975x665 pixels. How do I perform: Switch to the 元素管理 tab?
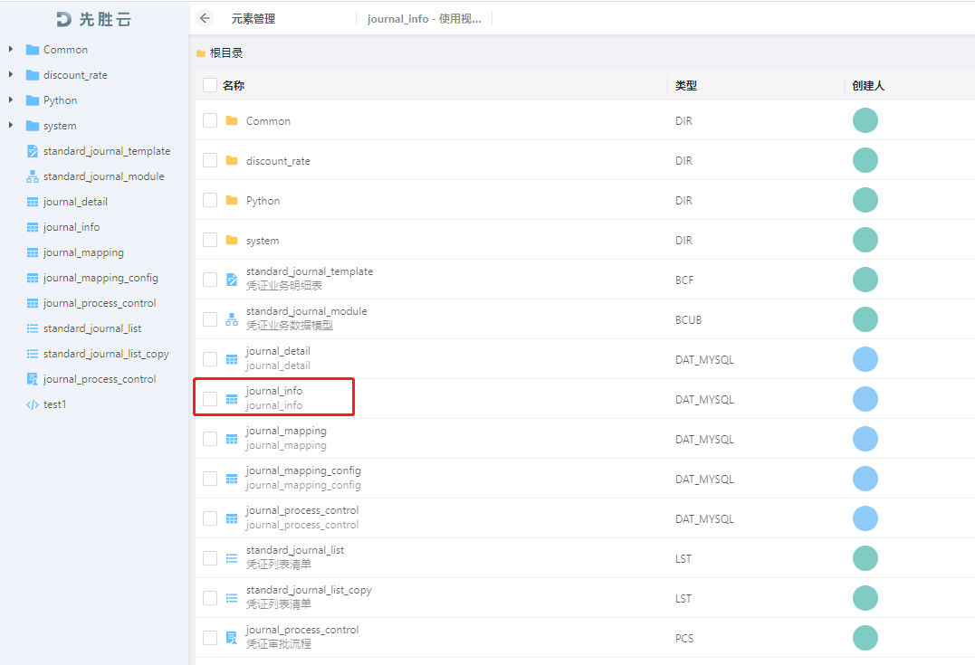pos(253,19)
